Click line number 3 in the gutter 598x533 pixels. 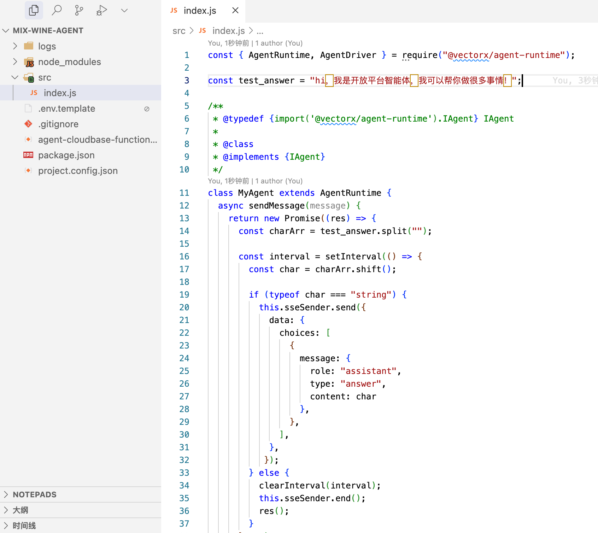pyautogui.click(x=187, y=81)
